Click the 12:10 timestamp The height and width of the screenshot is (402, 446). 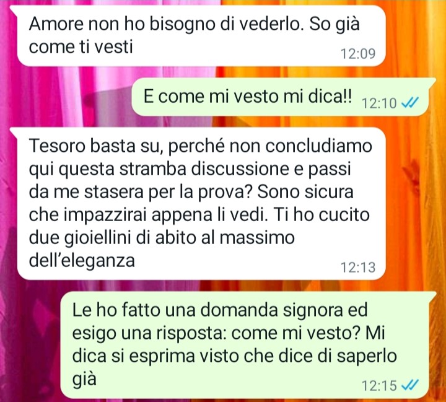click(379, 103)
